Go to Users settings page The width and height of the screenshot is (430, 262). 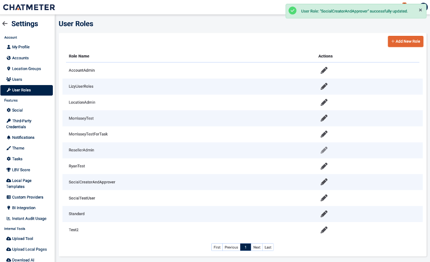[17, 80]
